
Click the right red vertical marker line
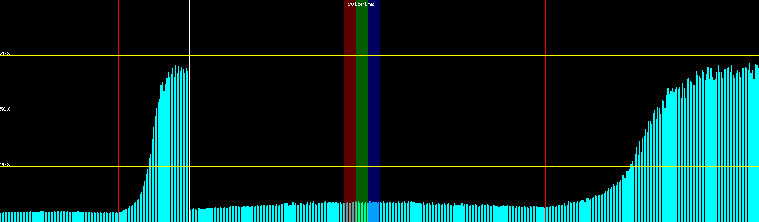tap(546, 111)
